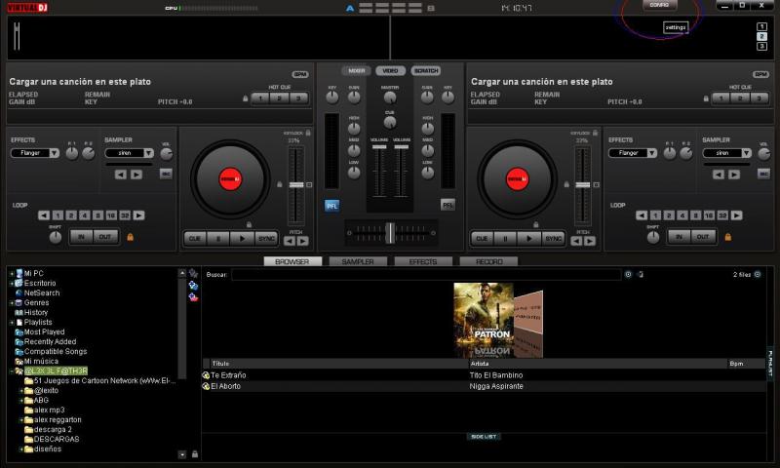The height and width of the screenshot is (468, 780).
Task: Click the left deck red vinyl jog wheel
Action: (229, 178)
